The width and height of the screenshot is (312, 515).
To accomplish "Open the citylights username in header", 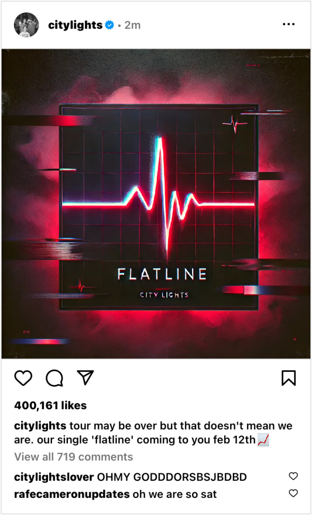I will pos(75,25).
